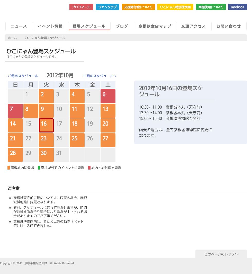Click the ご注意 heading
Screen dimensions: 252x274
click(13, 188)
